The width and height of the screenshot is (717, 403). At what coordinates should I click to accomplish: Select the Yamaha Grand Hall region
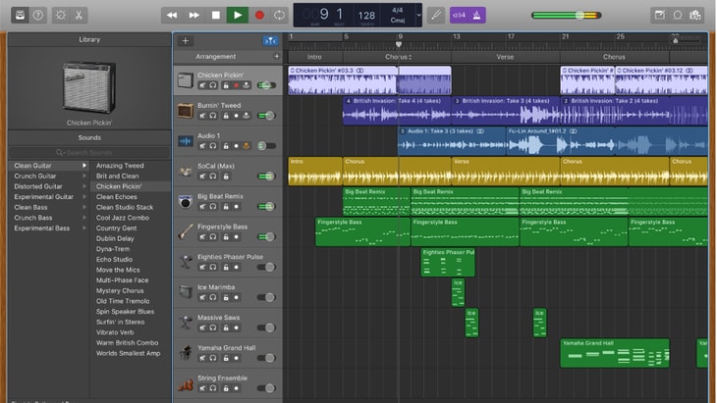(x=615, y=353)
